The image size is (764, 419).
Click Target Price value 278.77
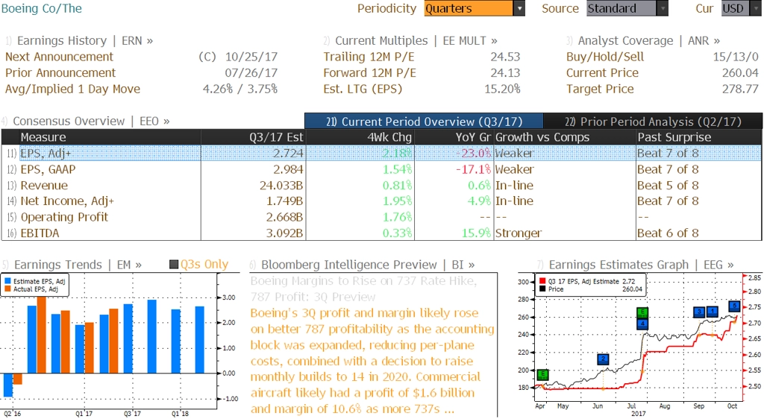point(740,89)
